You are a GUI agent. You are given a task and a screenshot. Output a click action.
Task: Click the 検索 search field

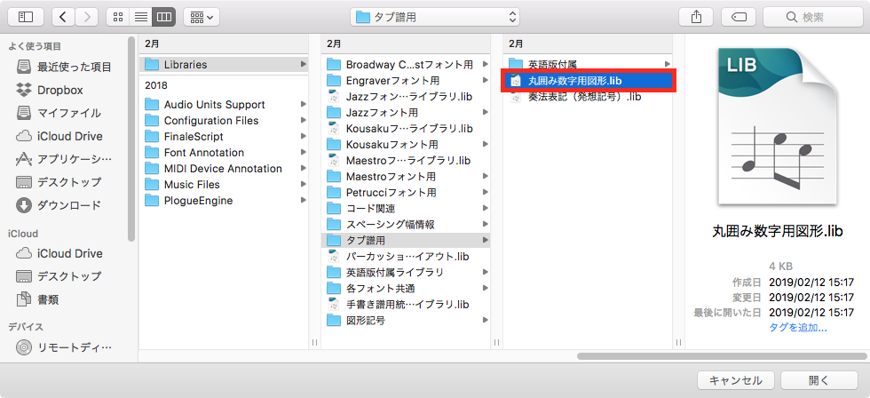[x=811, y=16]
